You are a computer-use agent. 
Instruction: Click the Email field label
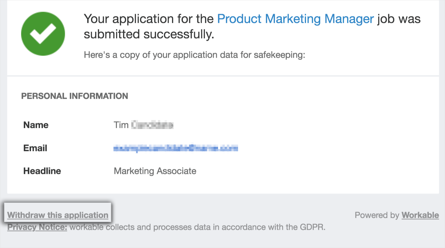[x=35, y=148]
